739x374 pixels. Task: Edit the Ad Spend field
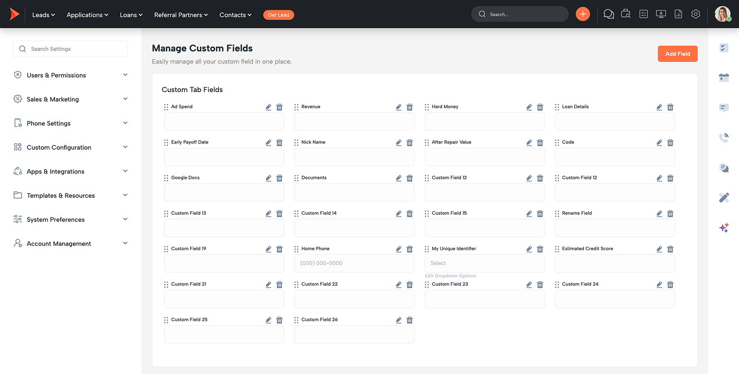269,107
